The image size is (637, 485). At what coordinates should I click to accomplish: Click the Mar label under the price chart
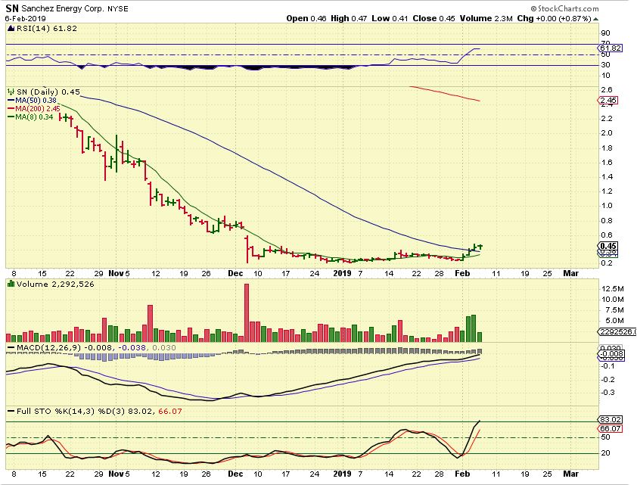[x=570, y=273]
